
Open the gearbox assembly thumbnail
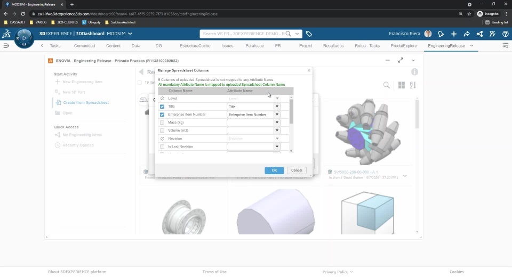click(367, 132)
